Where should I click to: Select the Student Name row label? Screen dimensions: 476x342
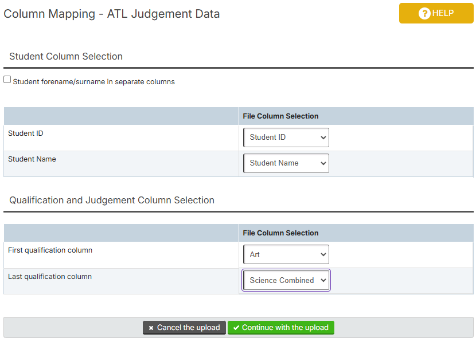pos(32,159)
